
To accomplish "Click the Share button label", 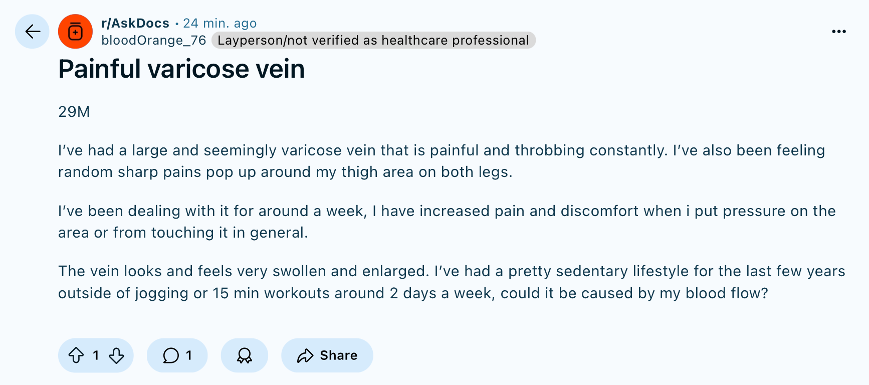I will click(339, 355).
